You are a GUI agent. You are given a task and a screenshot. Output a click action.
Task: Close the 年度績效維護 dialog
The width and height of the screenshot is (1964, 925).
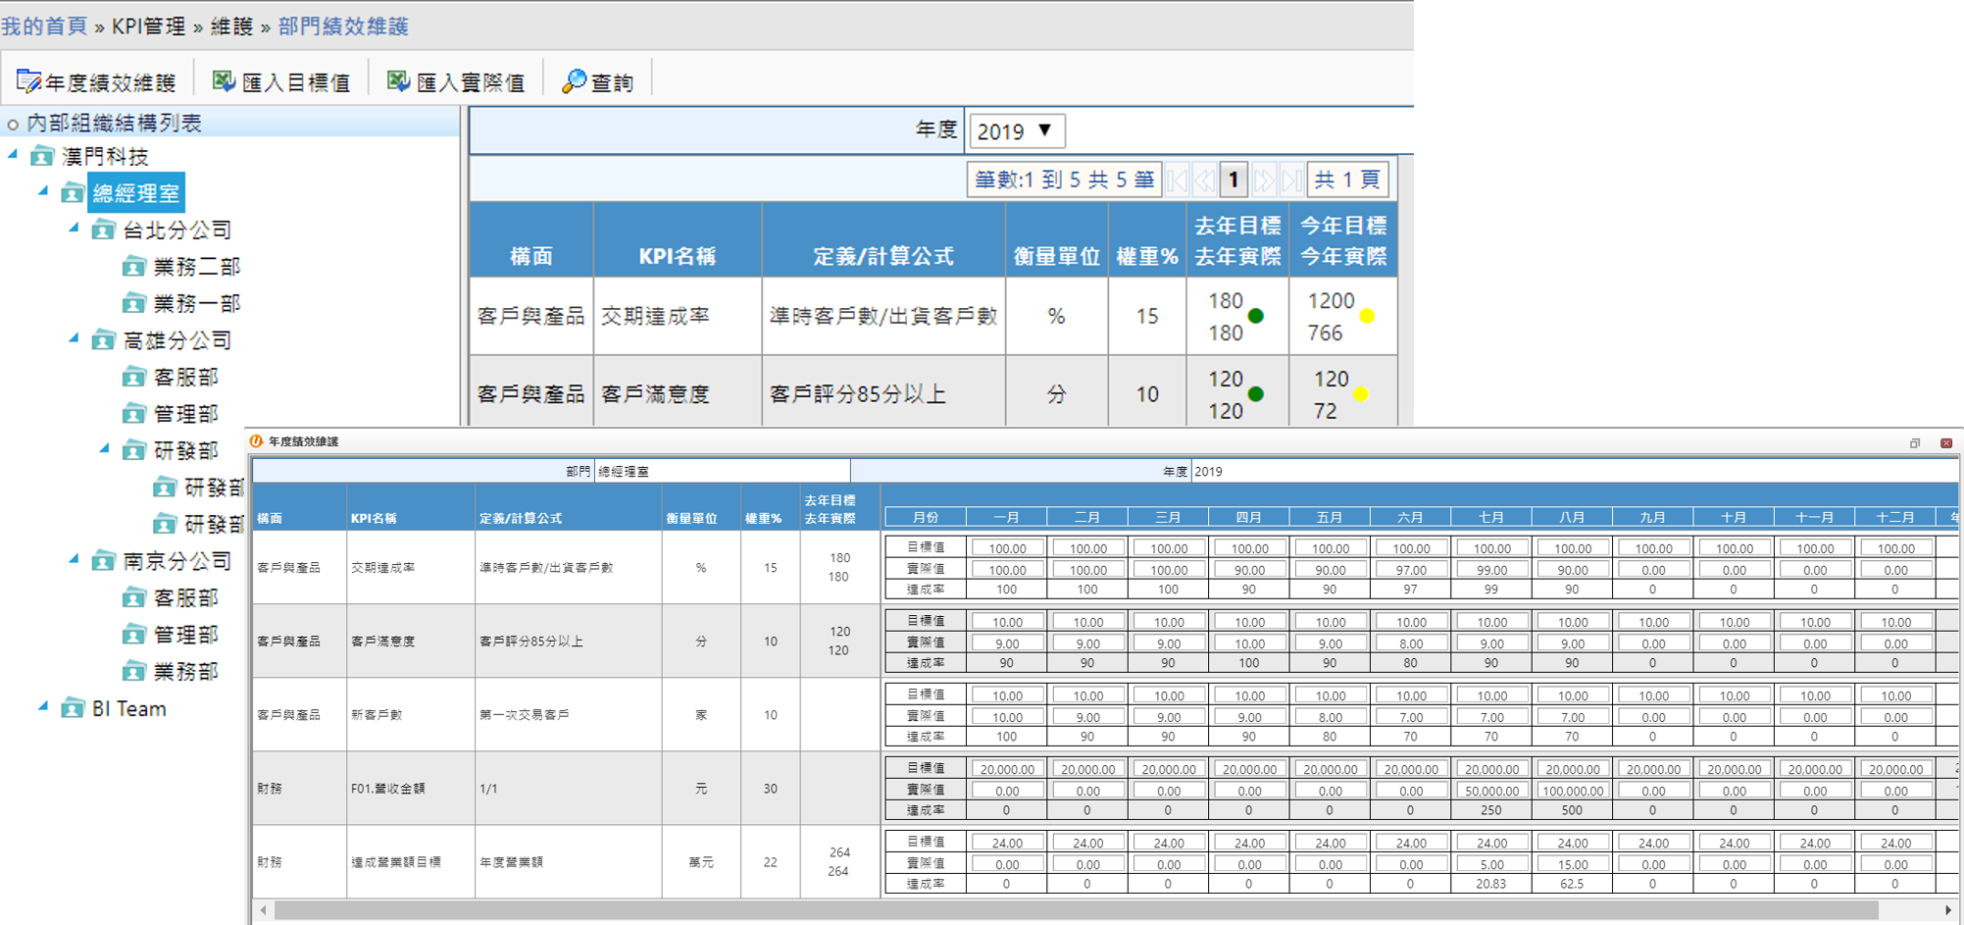(x=1946, y=443)
